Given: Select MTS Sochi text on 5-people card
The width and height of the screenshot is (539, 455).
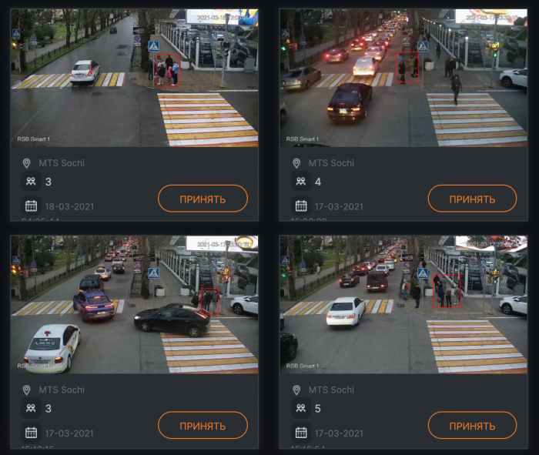Looking at the screenshot, I should 331,390.
